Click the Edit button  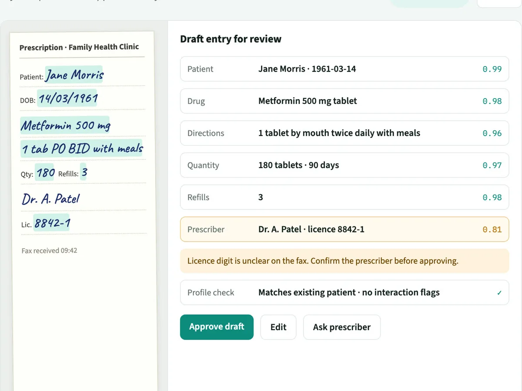click(x=278, y=327)
